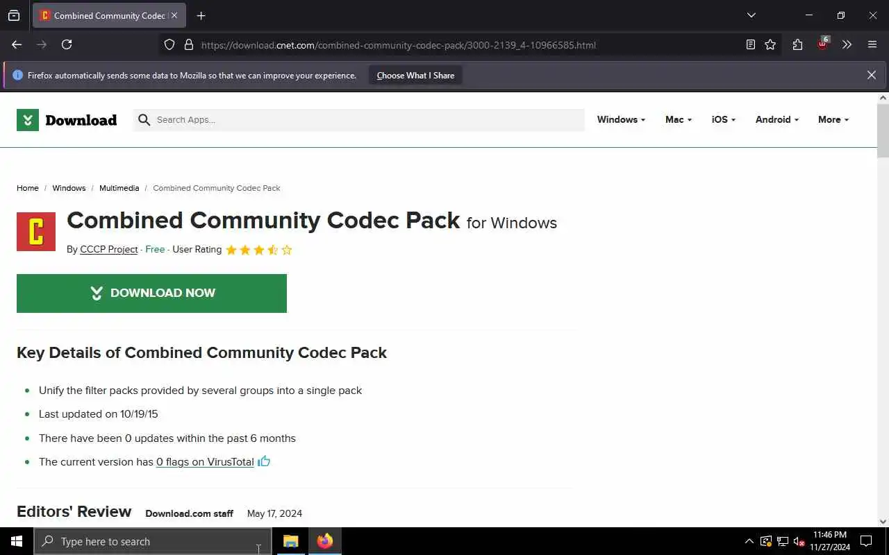This screenshot has width=889, height=555.
Task: Expand the Android menu dropdown
Action: (x=776, y=120)
